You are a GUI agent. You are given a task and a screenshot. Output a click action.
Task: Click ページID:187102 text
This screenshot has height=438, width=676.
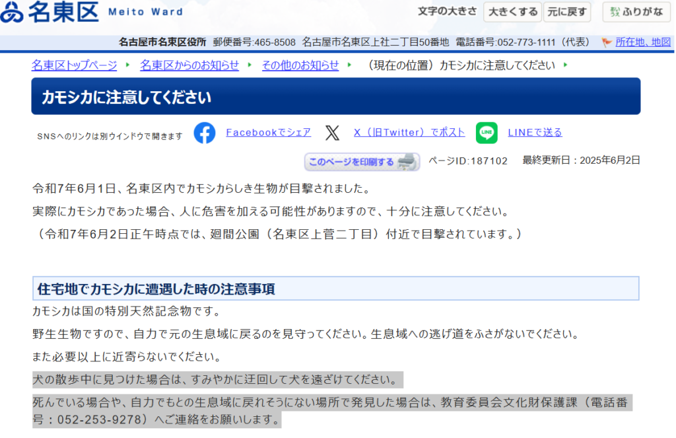coord(468,161)
